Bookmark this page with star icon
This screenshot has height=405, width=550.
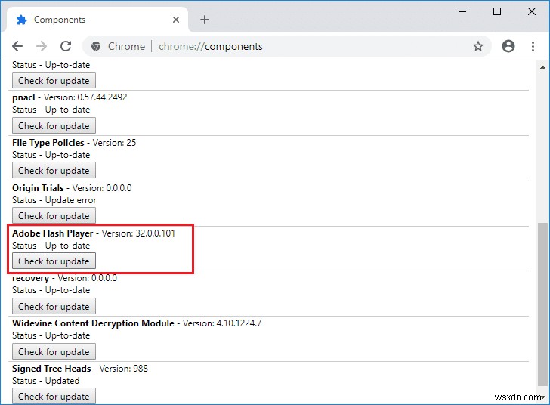point(477,46)
